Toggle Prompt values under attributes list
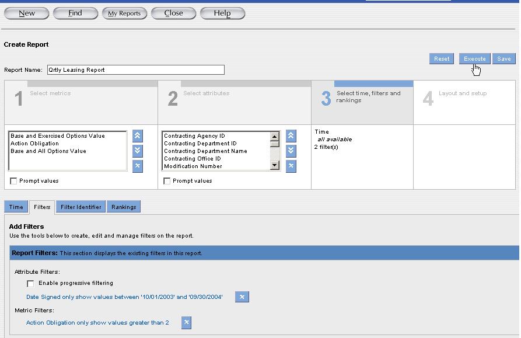Viewport: 521px width, 338px height. click(167, 181)
